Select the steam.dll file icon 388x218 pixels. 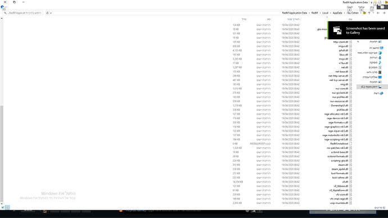pos(350,165)
